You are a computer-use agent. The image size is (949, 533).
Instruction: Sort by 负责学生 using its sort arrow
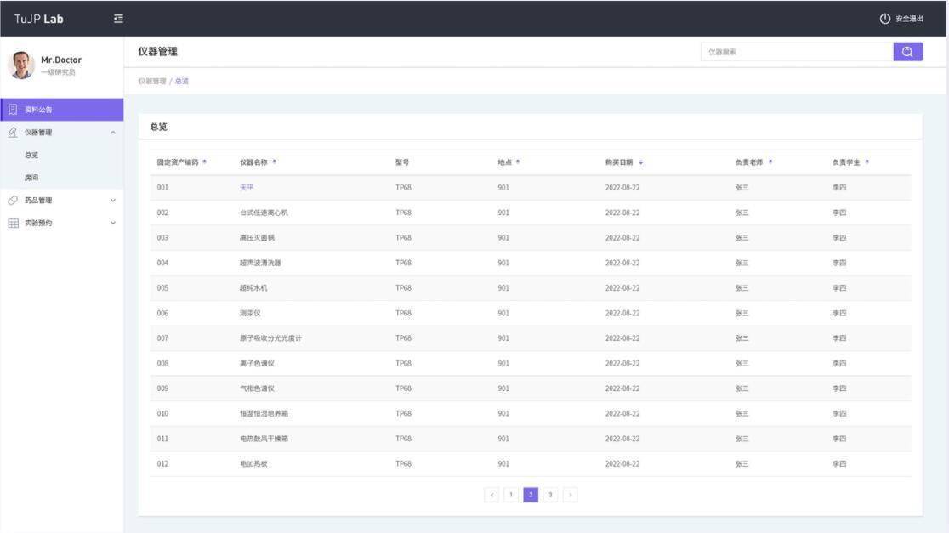[x=867, y=162]
